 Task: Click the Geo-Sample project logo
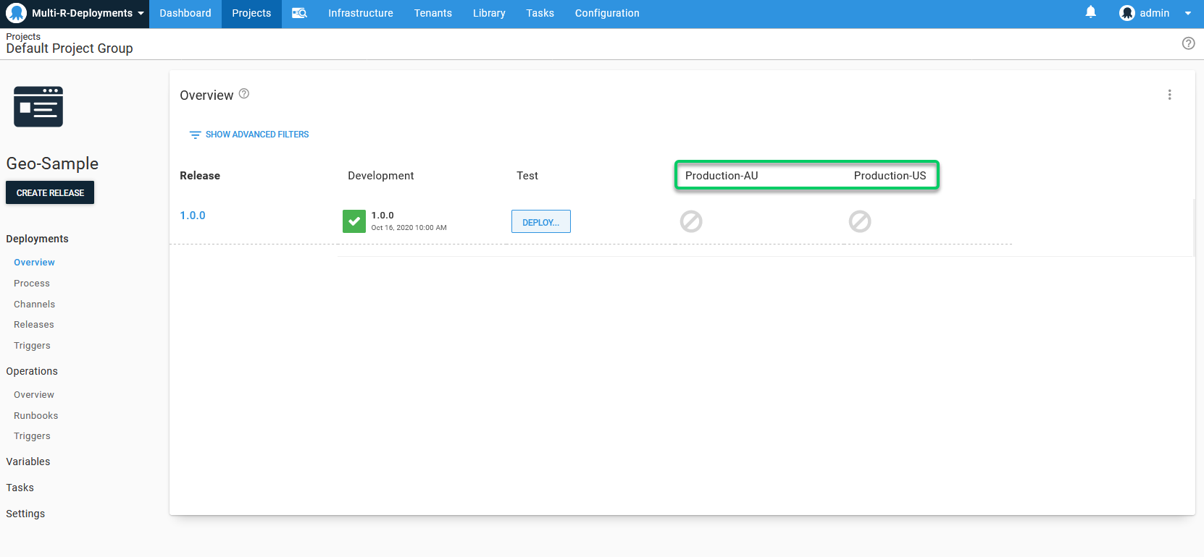[x=38, y=107]
